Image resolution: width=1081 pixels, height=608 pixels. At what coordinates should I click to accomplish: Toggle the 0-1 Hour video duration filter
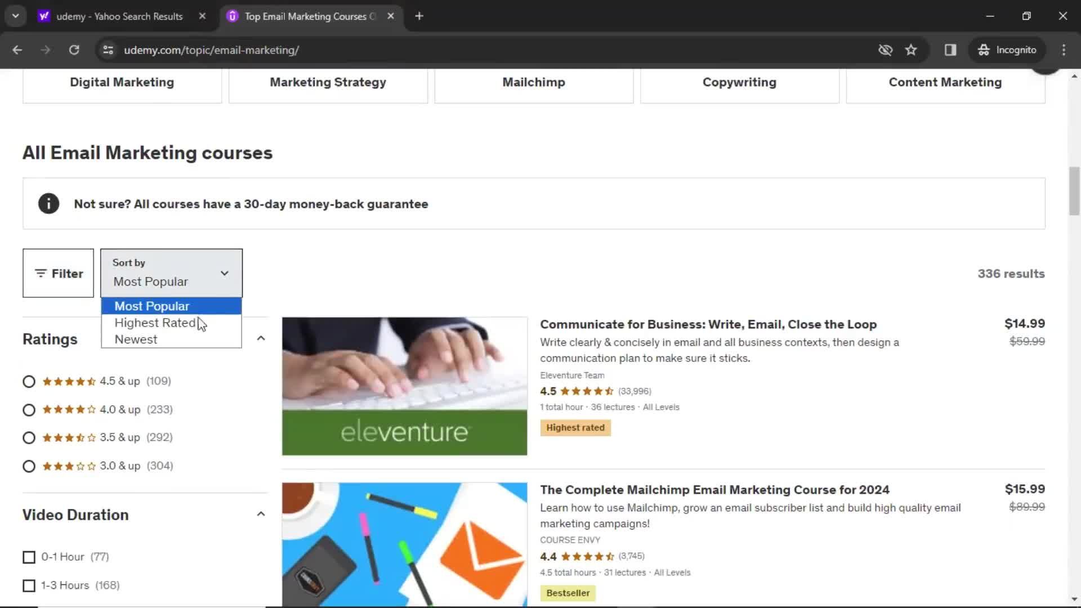pos(29,556)
